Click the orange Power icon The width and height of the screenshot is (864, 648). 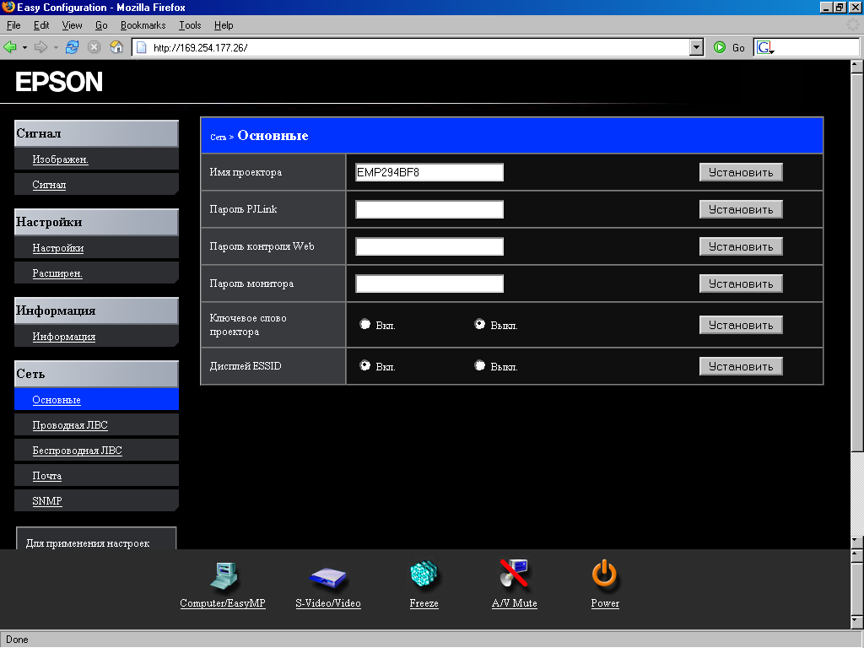tap(604, 574)
